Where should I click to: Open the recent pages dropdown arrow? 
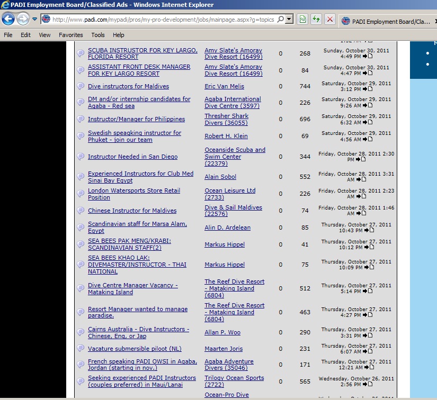[34, 19]
